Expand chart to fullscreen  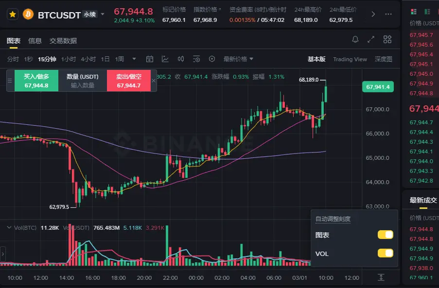coord(371,39)
